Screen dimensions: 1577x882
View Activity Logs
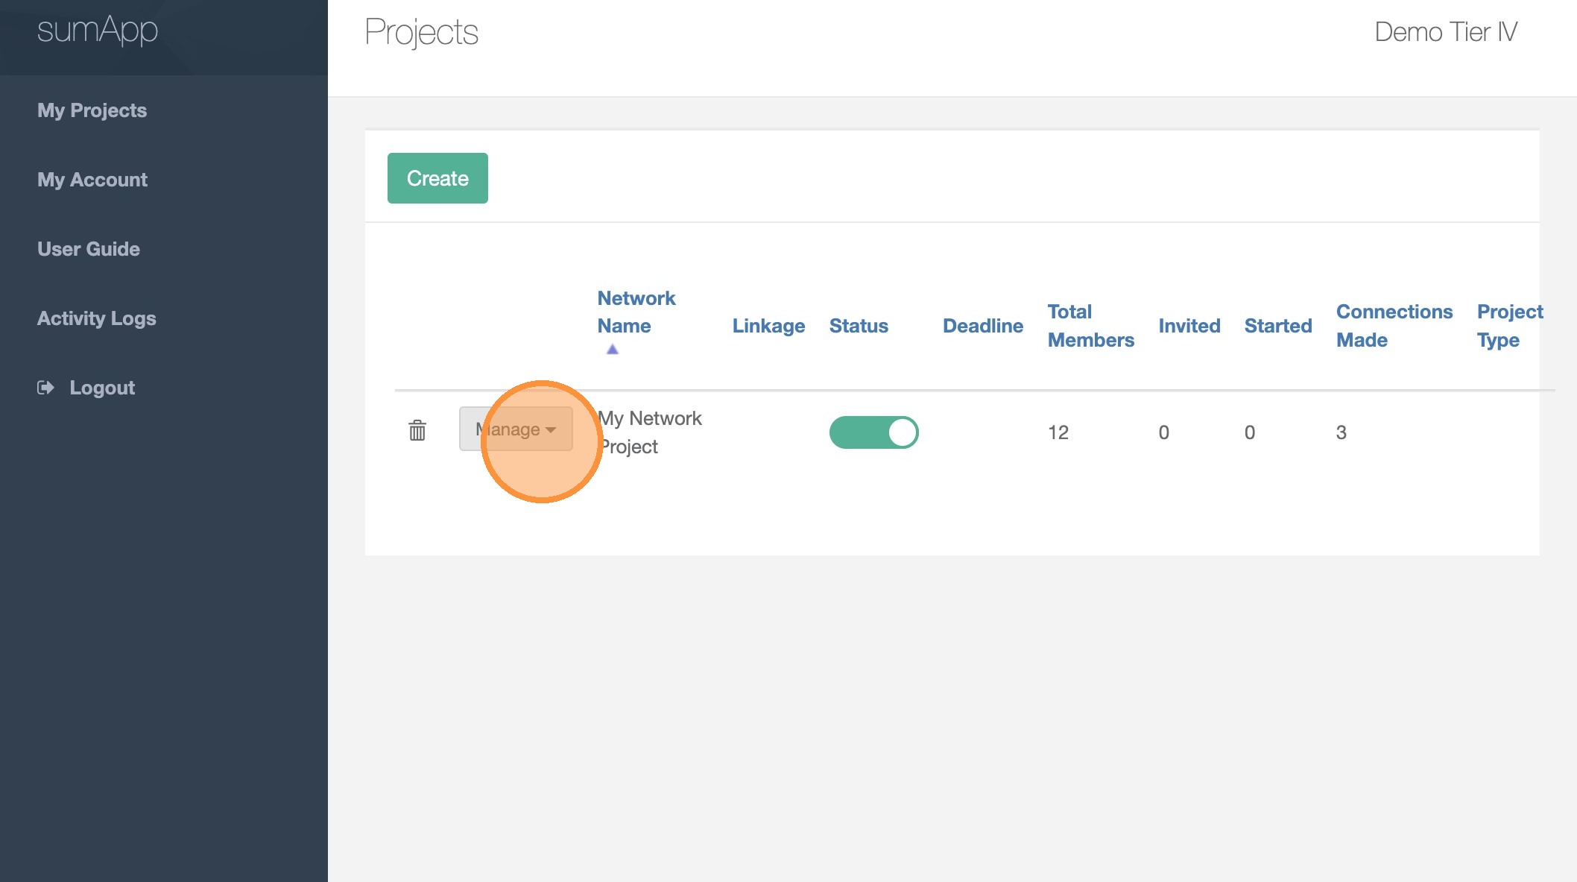point(97,318)
